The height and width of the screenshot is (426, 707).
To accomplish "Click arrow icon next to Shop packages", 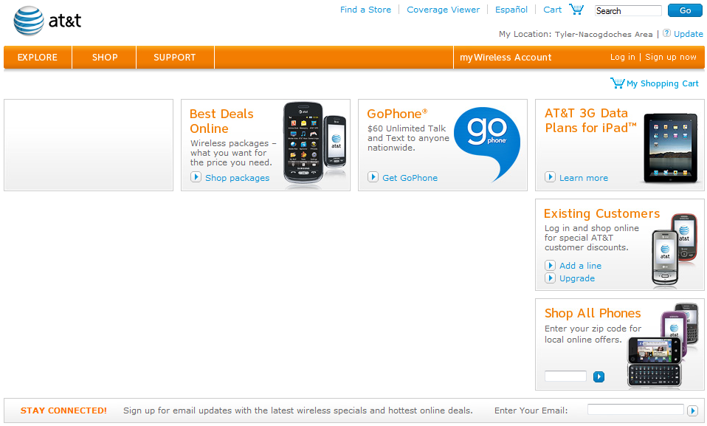I will [x=196, y=177].
